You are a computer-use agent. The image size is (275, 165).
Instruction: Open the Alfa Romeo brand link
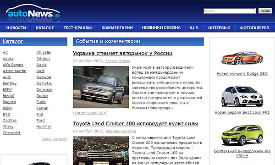13,65
